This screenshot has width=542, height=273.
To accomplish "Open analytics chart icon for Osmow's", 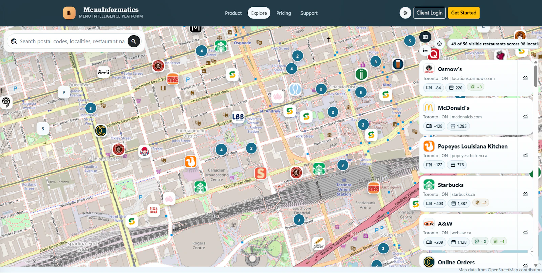I will 525,78.
